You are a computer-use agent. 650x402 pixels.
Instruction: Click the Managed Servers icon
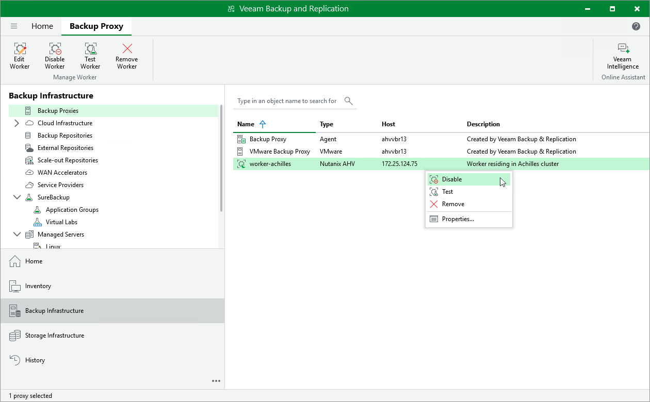(x=29, y=234)
